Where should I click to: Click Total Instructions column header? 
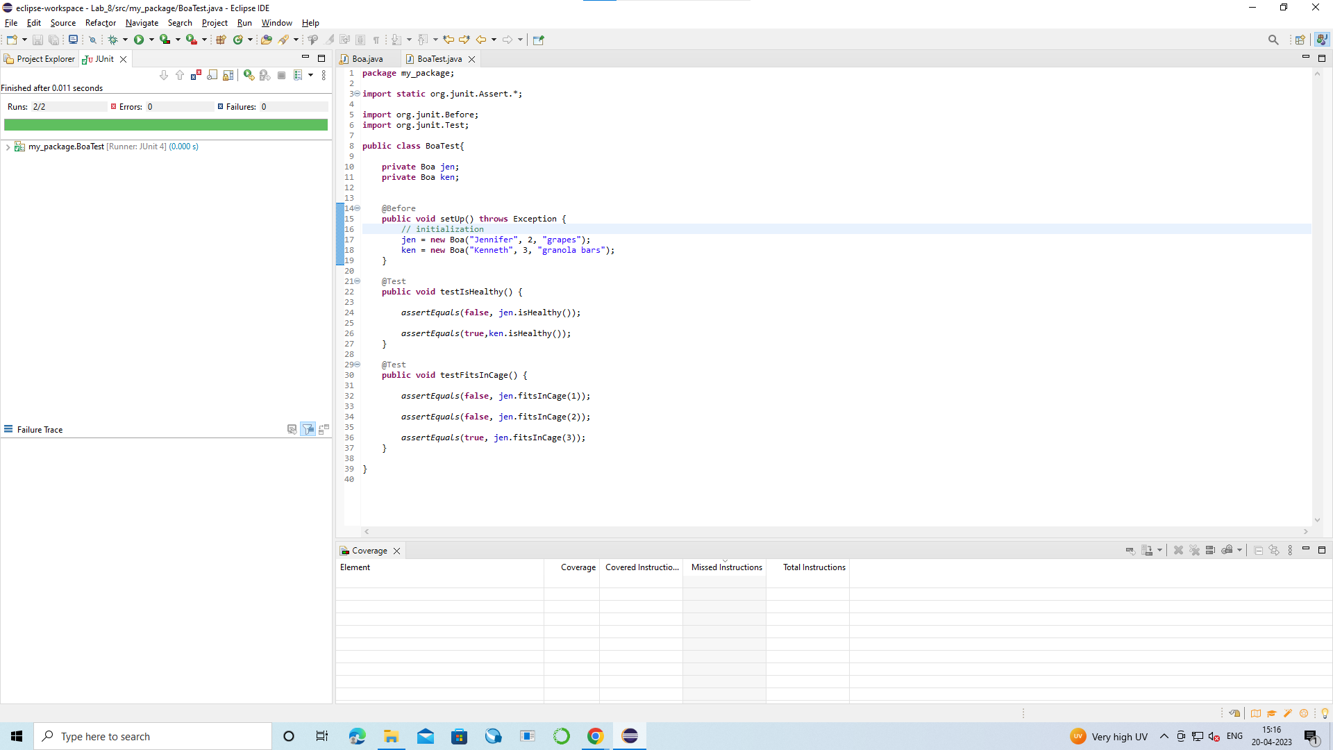pyautogui.click(x=809, y=567)
